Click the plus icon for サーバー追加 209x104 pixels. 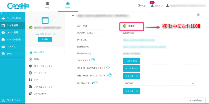pyautogui.click(x=3, y=18)
